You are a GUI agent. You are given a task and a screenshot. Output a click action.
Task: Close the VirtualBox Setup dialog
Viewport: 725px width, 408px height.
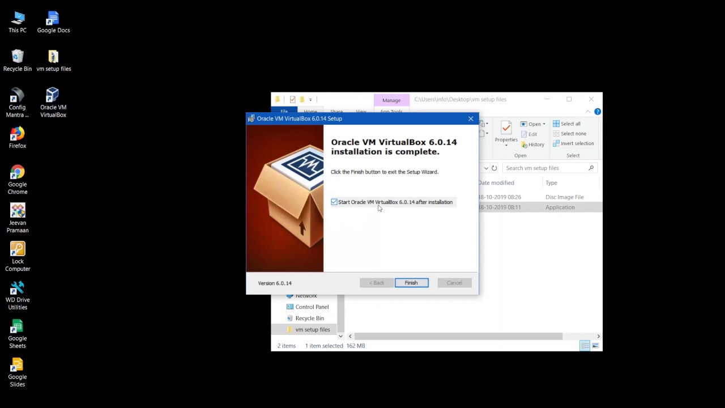471,118
